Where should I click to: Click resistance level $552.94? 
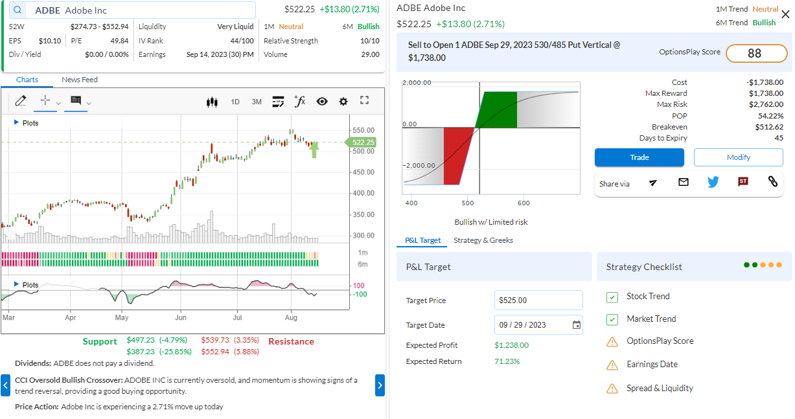pyautogui.click(x=216, y=352)
